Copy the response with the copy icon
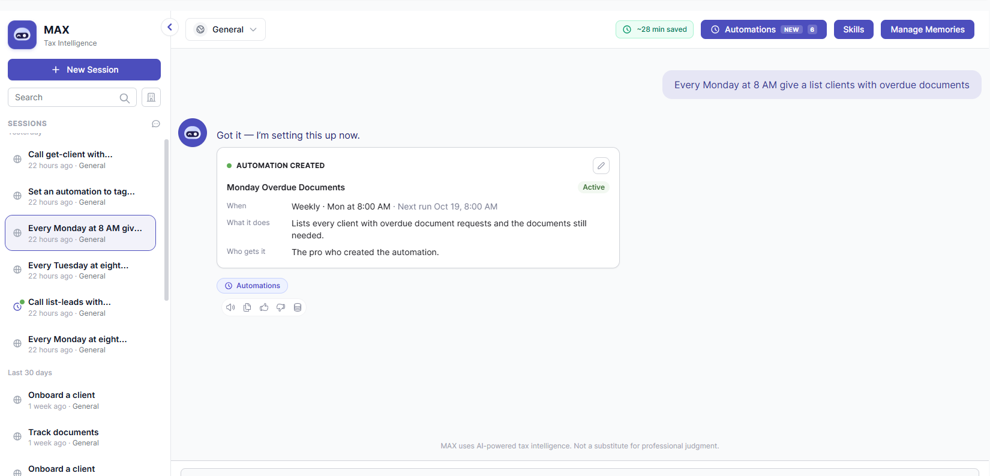This screenshot has height=476, width=990. 247,307
